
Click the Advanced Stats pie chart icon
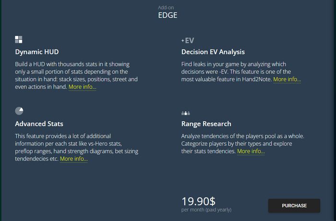tap(19, 111)
